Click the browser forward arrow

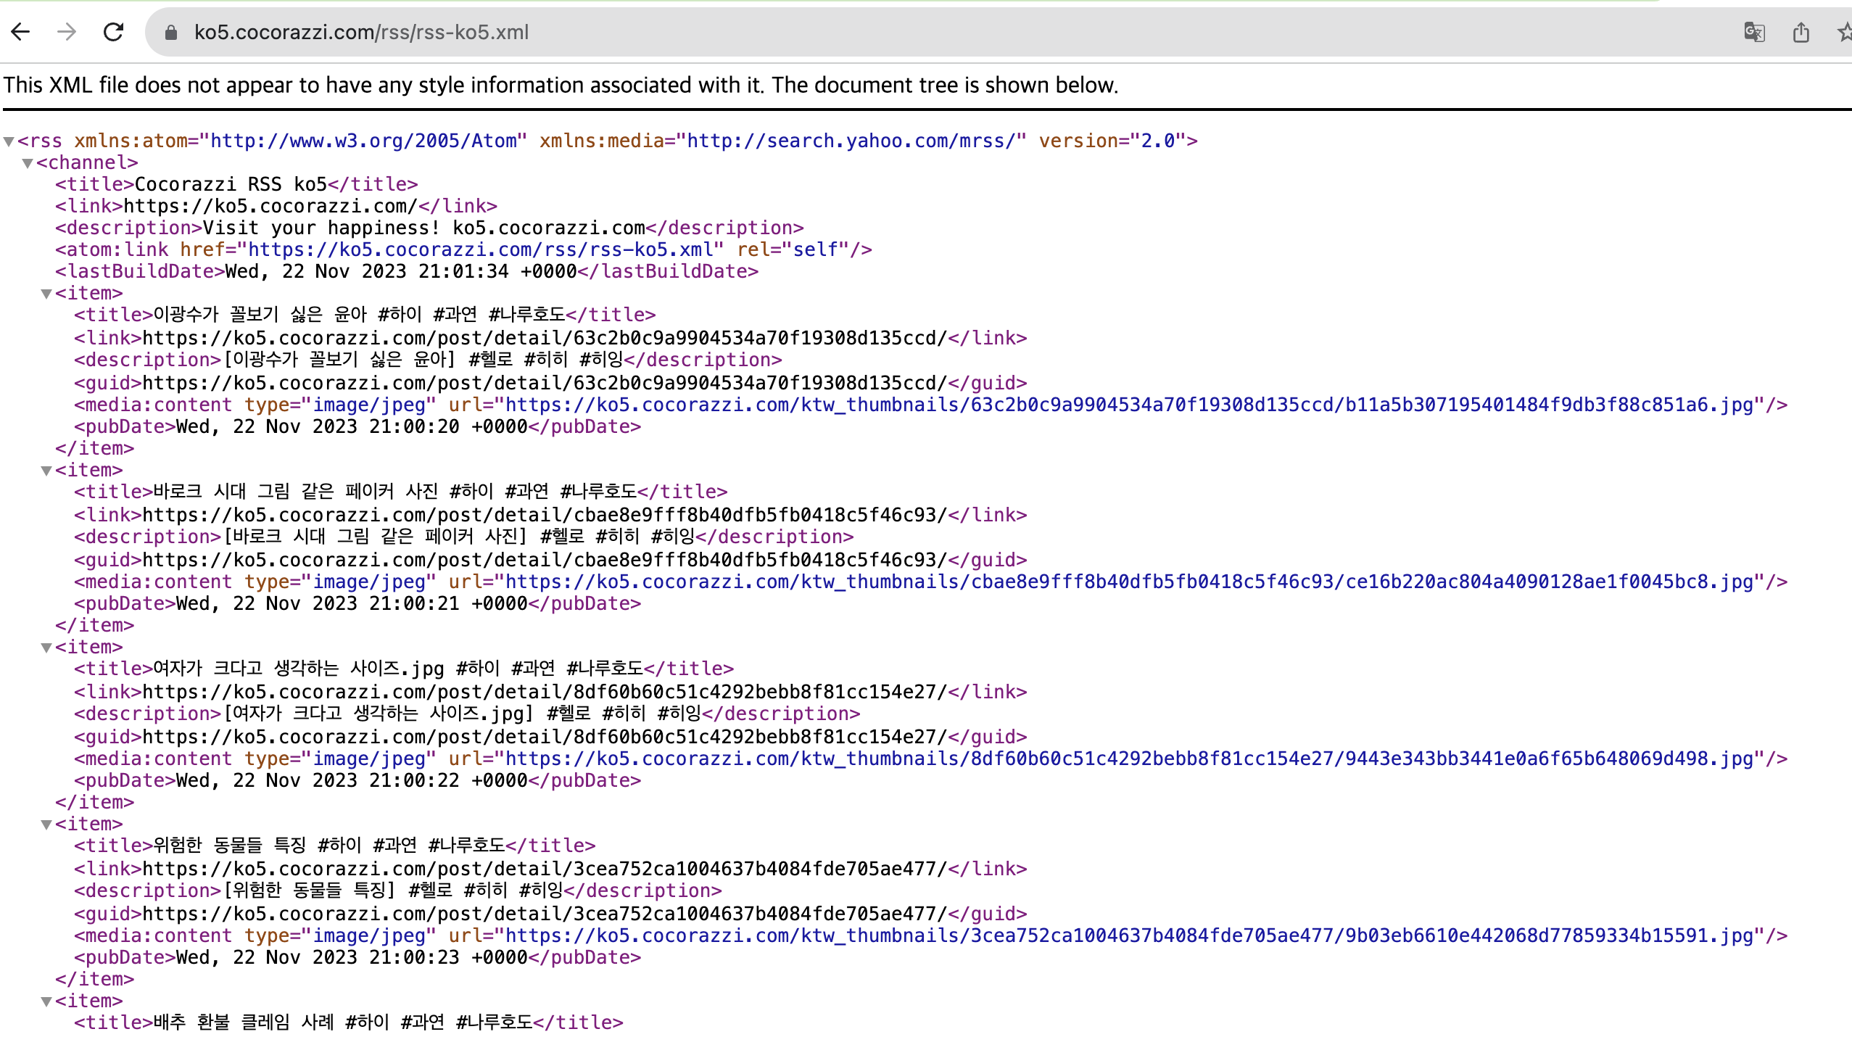coord(67,32)
